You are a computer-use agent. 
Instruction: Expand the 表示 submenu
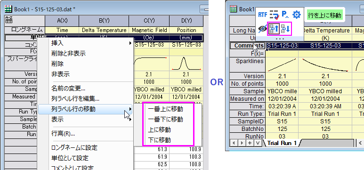[x=85, y=120]
